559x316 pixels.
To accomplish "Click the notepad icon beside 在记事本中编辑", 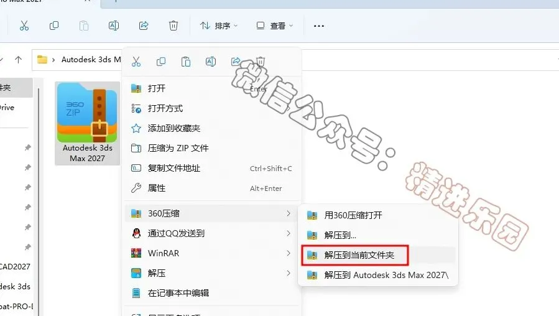I will pyautogui.click(x=136, y=293).
